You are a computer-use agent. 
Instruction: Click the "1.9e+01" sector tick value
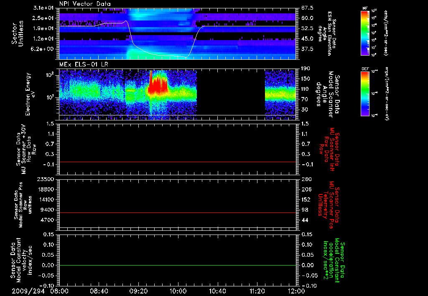[x=44, y=28]
